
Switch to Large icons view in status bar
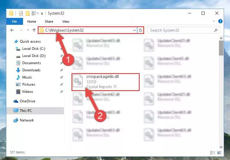219,153
